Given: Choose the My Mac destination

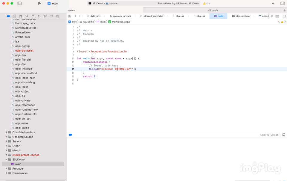Looking at the screenshot, I should tap(112, 3).
